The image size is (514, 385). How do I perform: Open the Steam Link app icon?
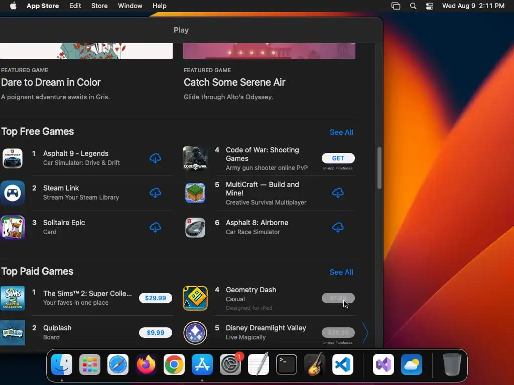click(13, 193)
